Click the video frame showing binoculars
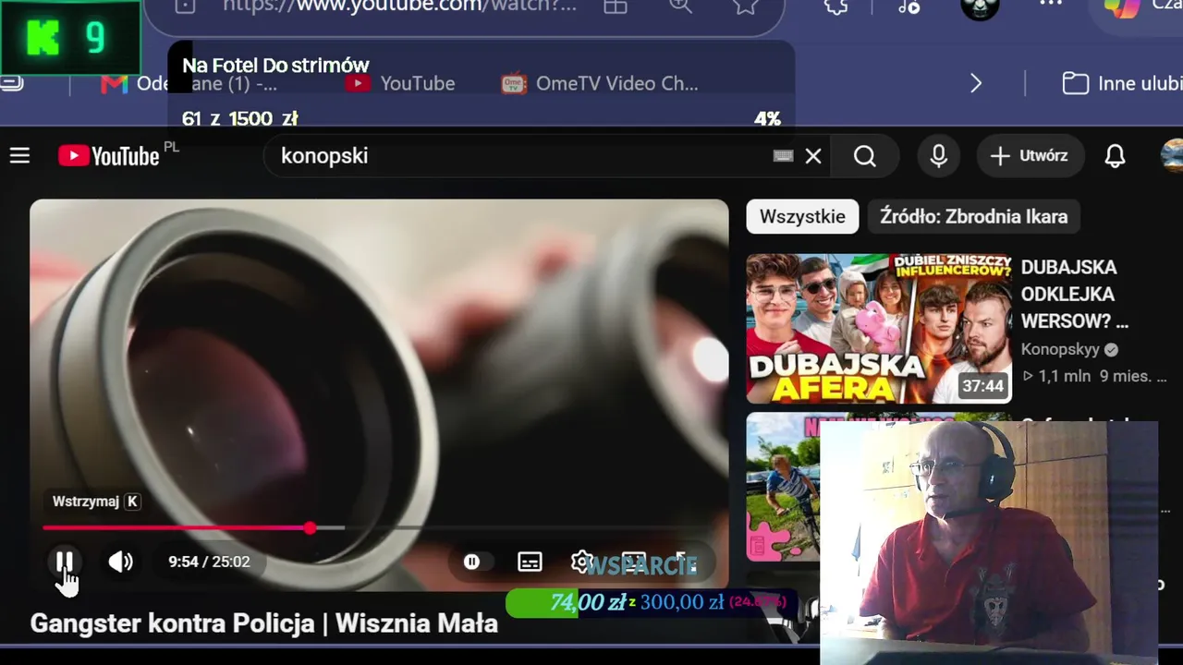This screenshot has height=665, width=1183. click(x=379, y=369)
